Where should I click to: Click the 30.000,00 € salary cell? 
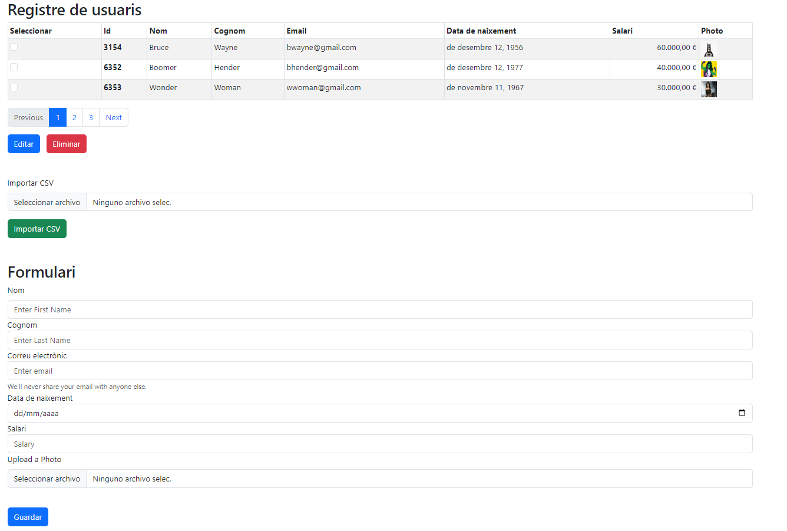click(x=654, y=89)
